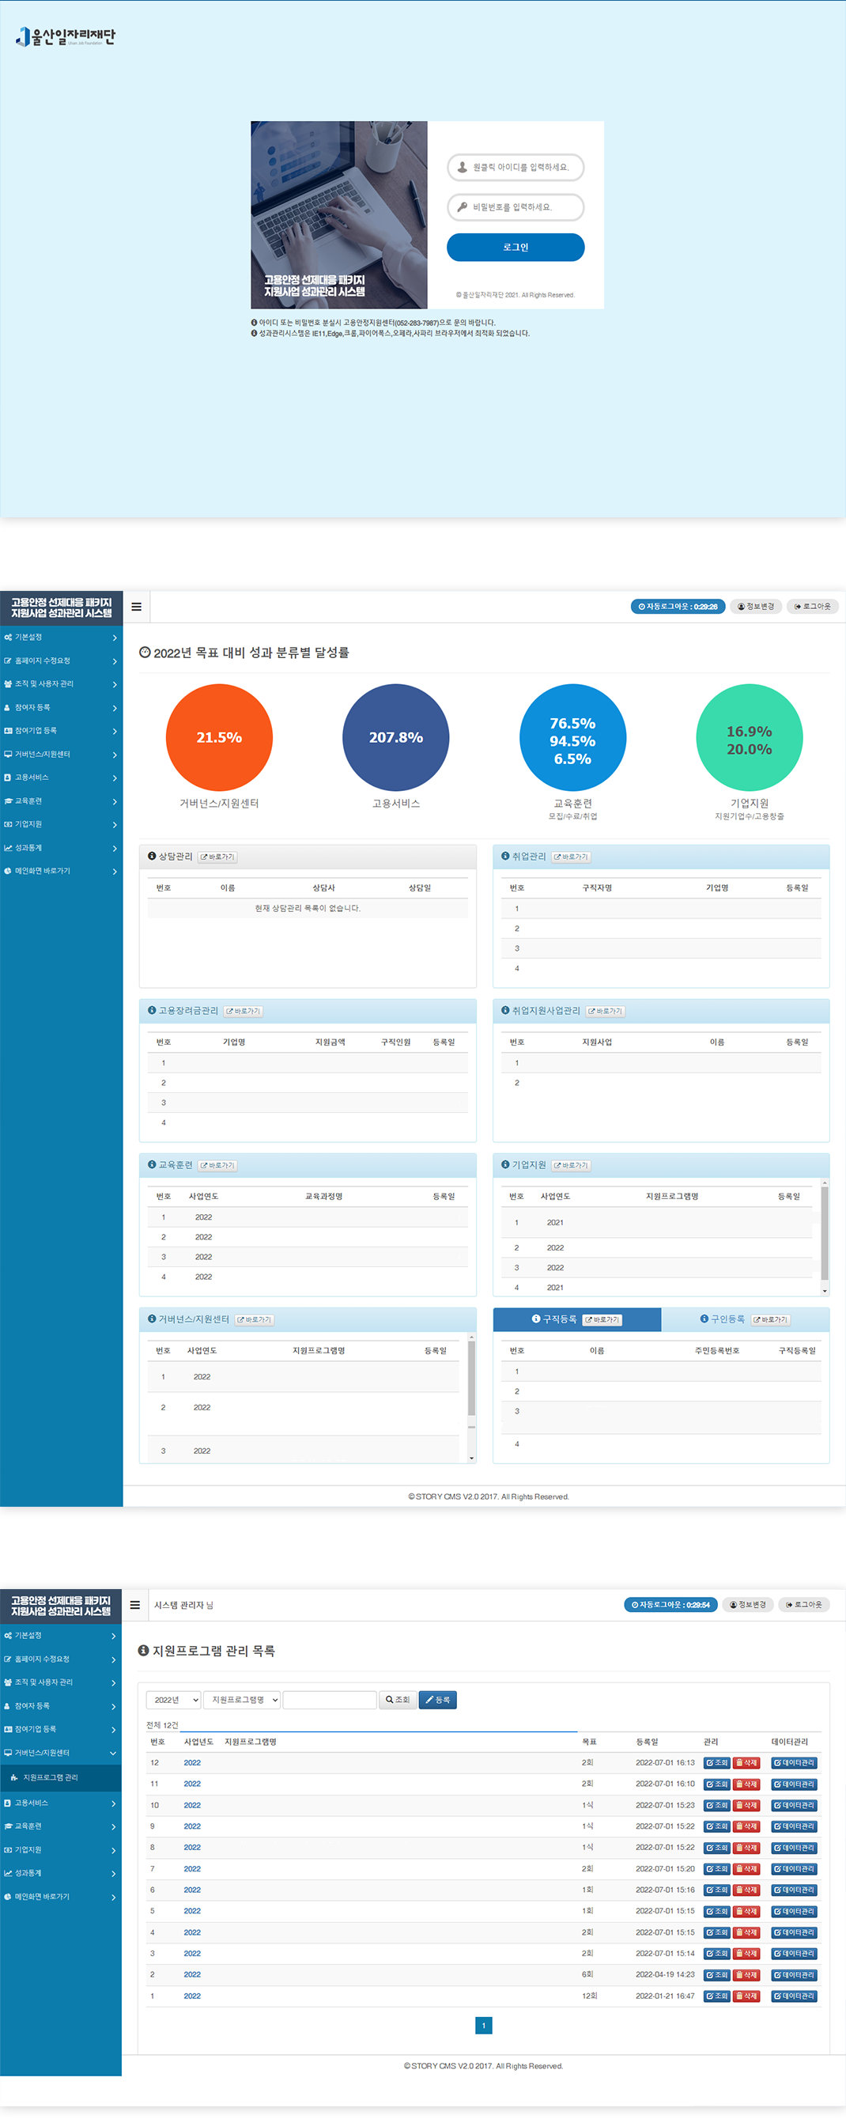The width and height of the screenshot is (846, 2119).
Task: Click the ID input on login screen
Action: point(516,167)
